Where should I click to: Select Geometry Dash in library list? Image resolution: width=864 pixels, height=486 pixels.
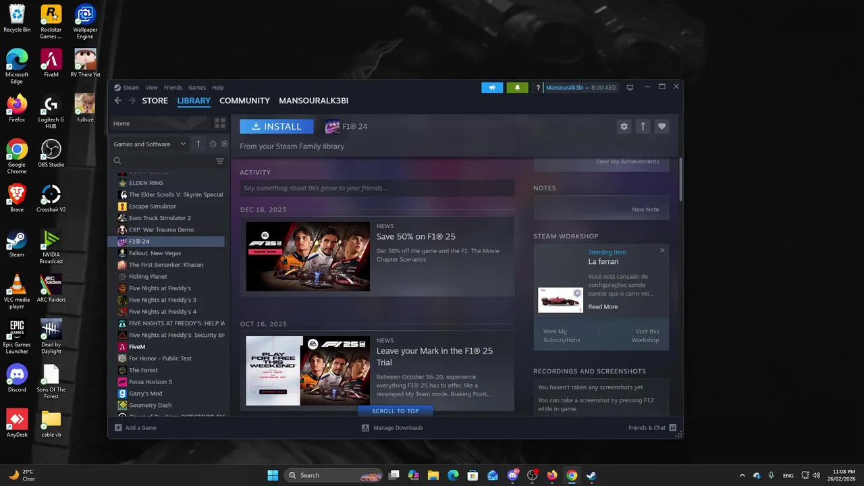tap(167, 405)
